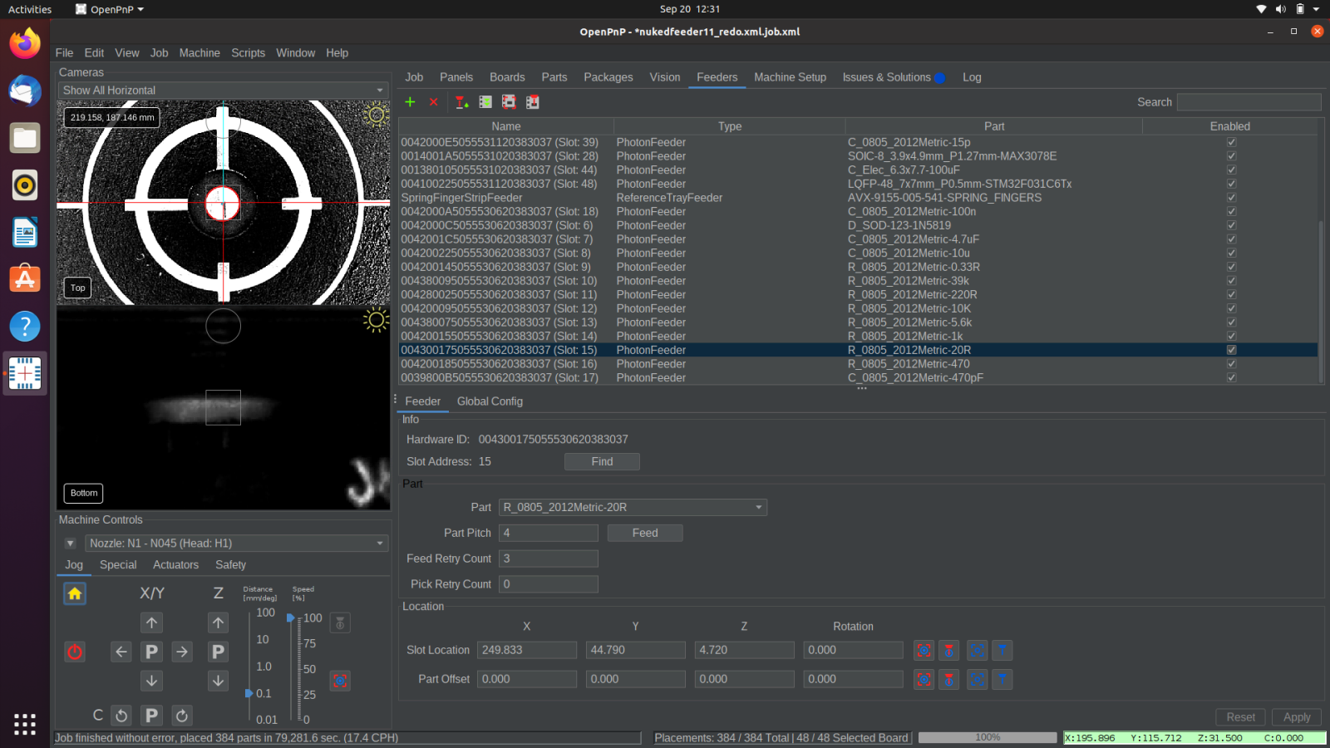The height and width of the screenshot is (748, 1330).
Task: Move nozzle to pick location icon in Feeders toolbar
Action: 533,102
